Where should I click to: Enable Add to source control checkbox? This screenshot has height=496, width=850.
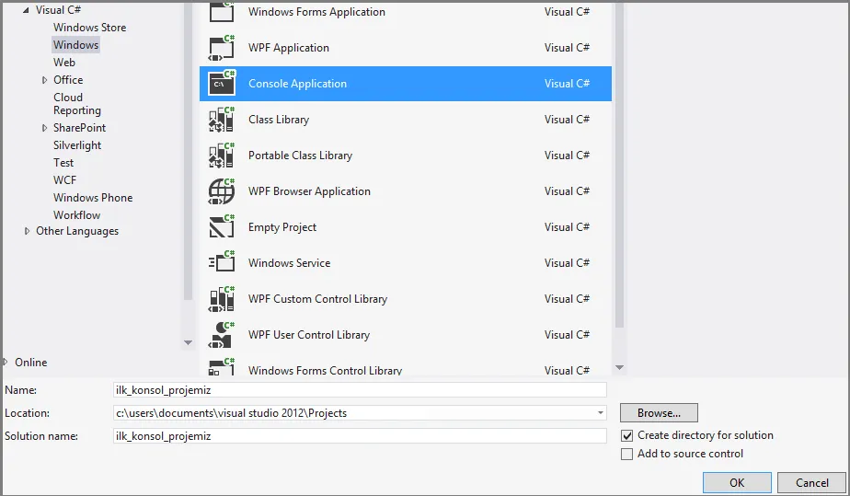627,454
